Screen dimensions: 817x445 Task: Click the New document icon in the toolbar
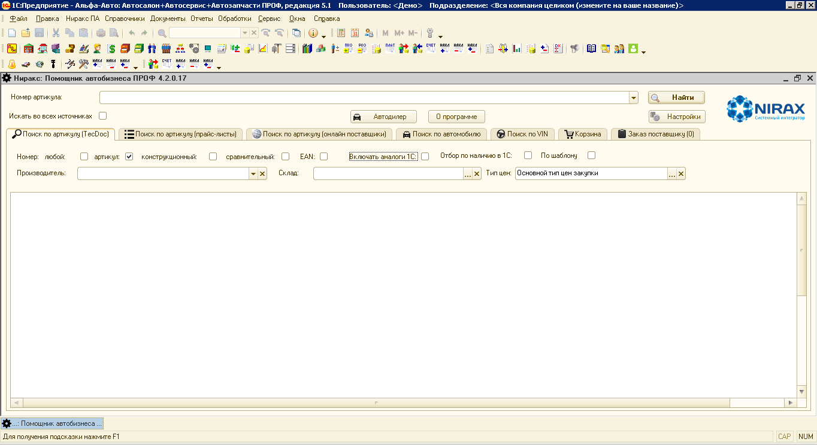pyautogui.click(x=11, y=33)
